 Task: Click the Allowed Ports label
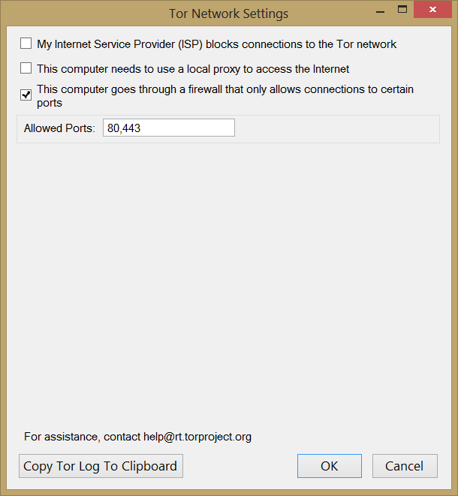59,128
